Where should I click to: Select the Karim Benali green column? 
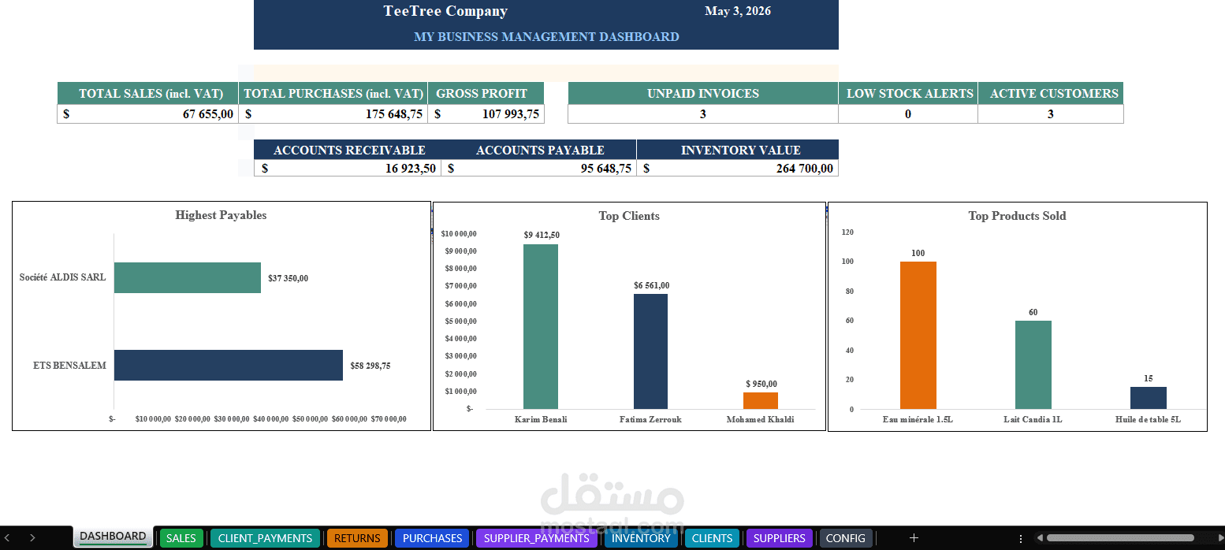[x=541, y=326]
